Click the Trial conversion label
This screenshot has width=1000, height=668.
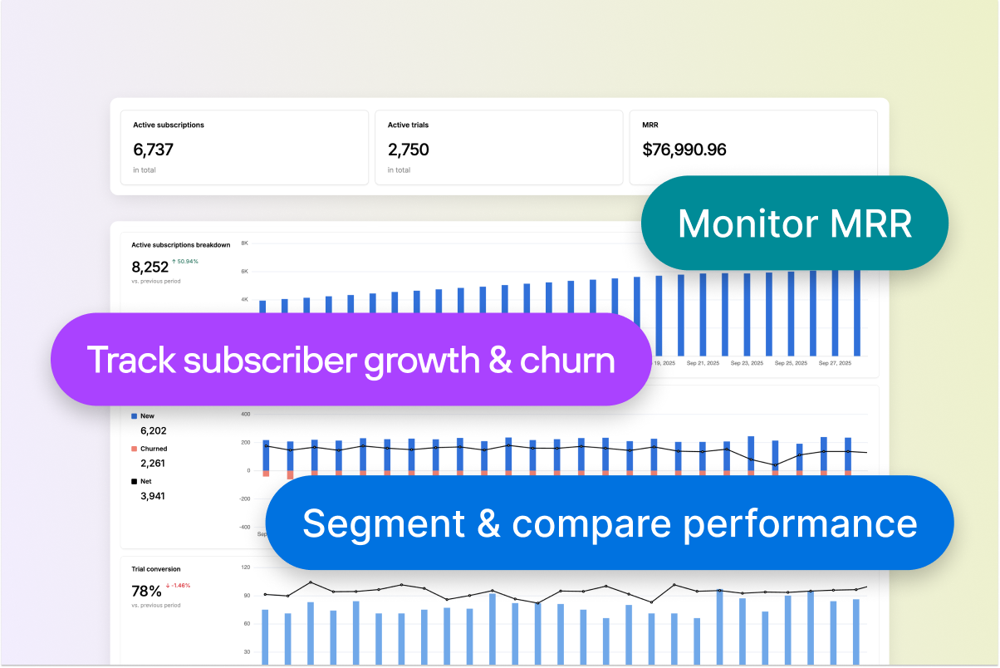click(155, 569)
